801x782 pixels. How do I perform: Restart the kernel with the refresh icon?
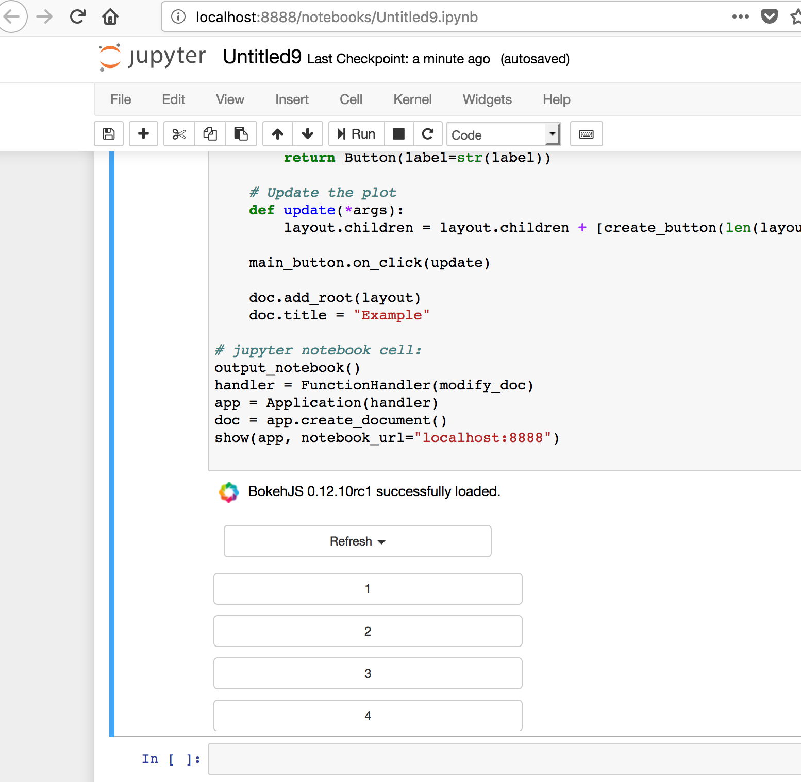click(x=428, y=134)
